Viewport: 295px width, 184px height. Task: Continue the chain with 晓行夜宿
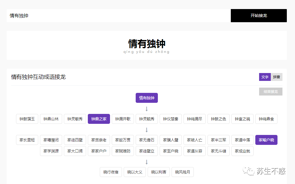point(111,172)
